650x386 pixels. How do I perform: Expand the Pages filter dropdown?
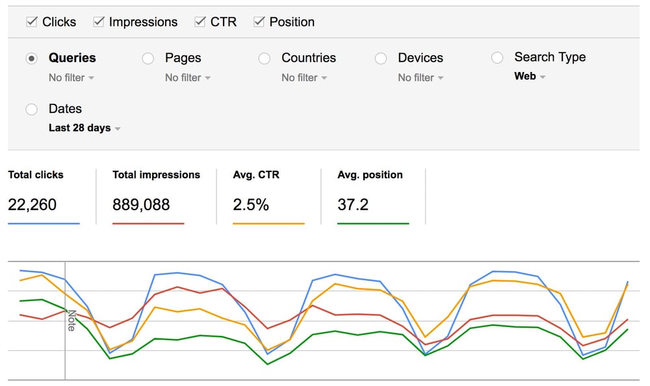click(187, 78)
